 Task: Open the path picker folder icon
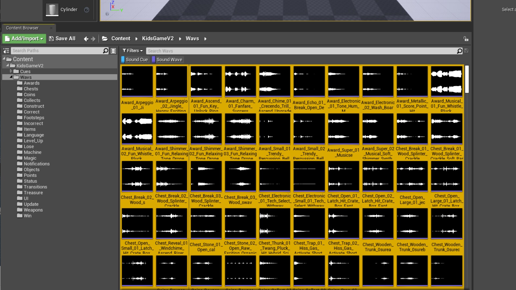coord(105,39)
